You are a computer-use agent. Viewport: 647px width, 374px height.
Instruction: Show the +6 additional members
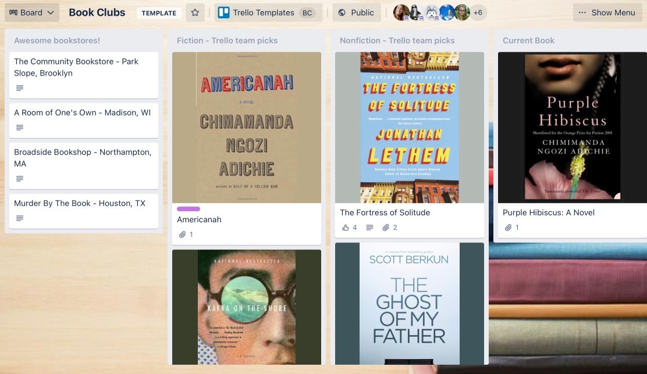click(478, 13)
